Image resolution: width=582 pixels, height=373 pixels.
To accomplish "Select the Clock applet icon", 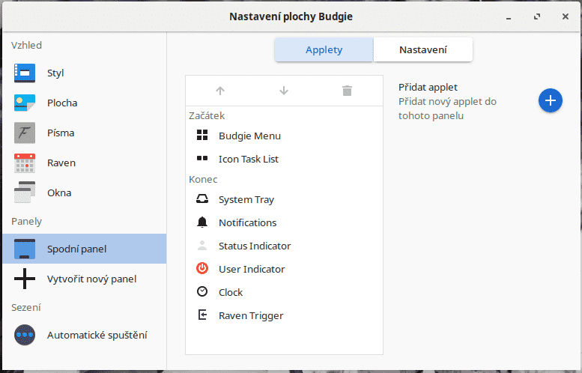I will tap(202, 292).
